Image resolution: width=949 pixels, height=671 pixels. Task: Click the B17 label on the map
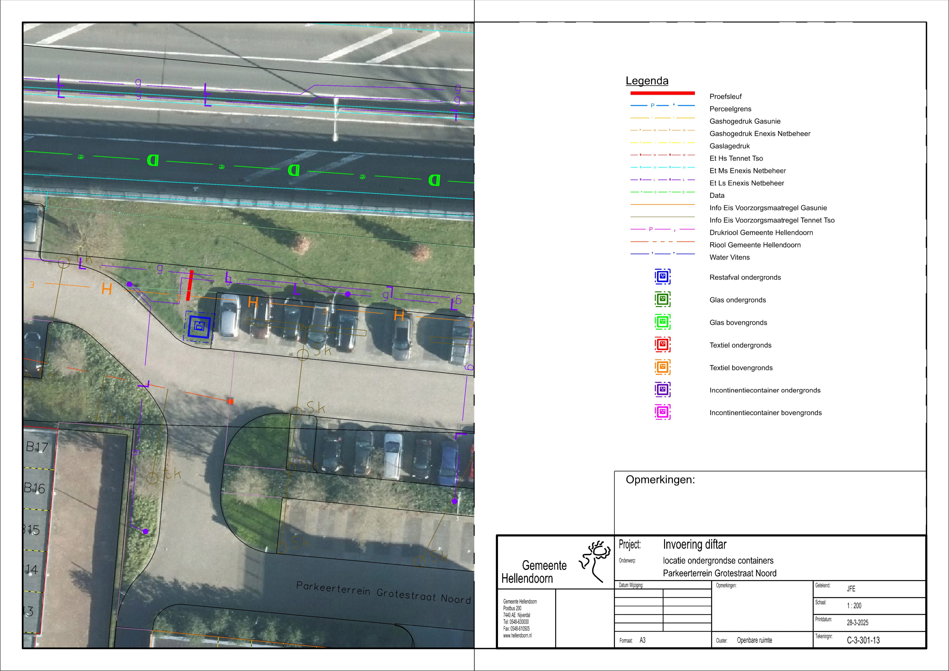[37, 447]
